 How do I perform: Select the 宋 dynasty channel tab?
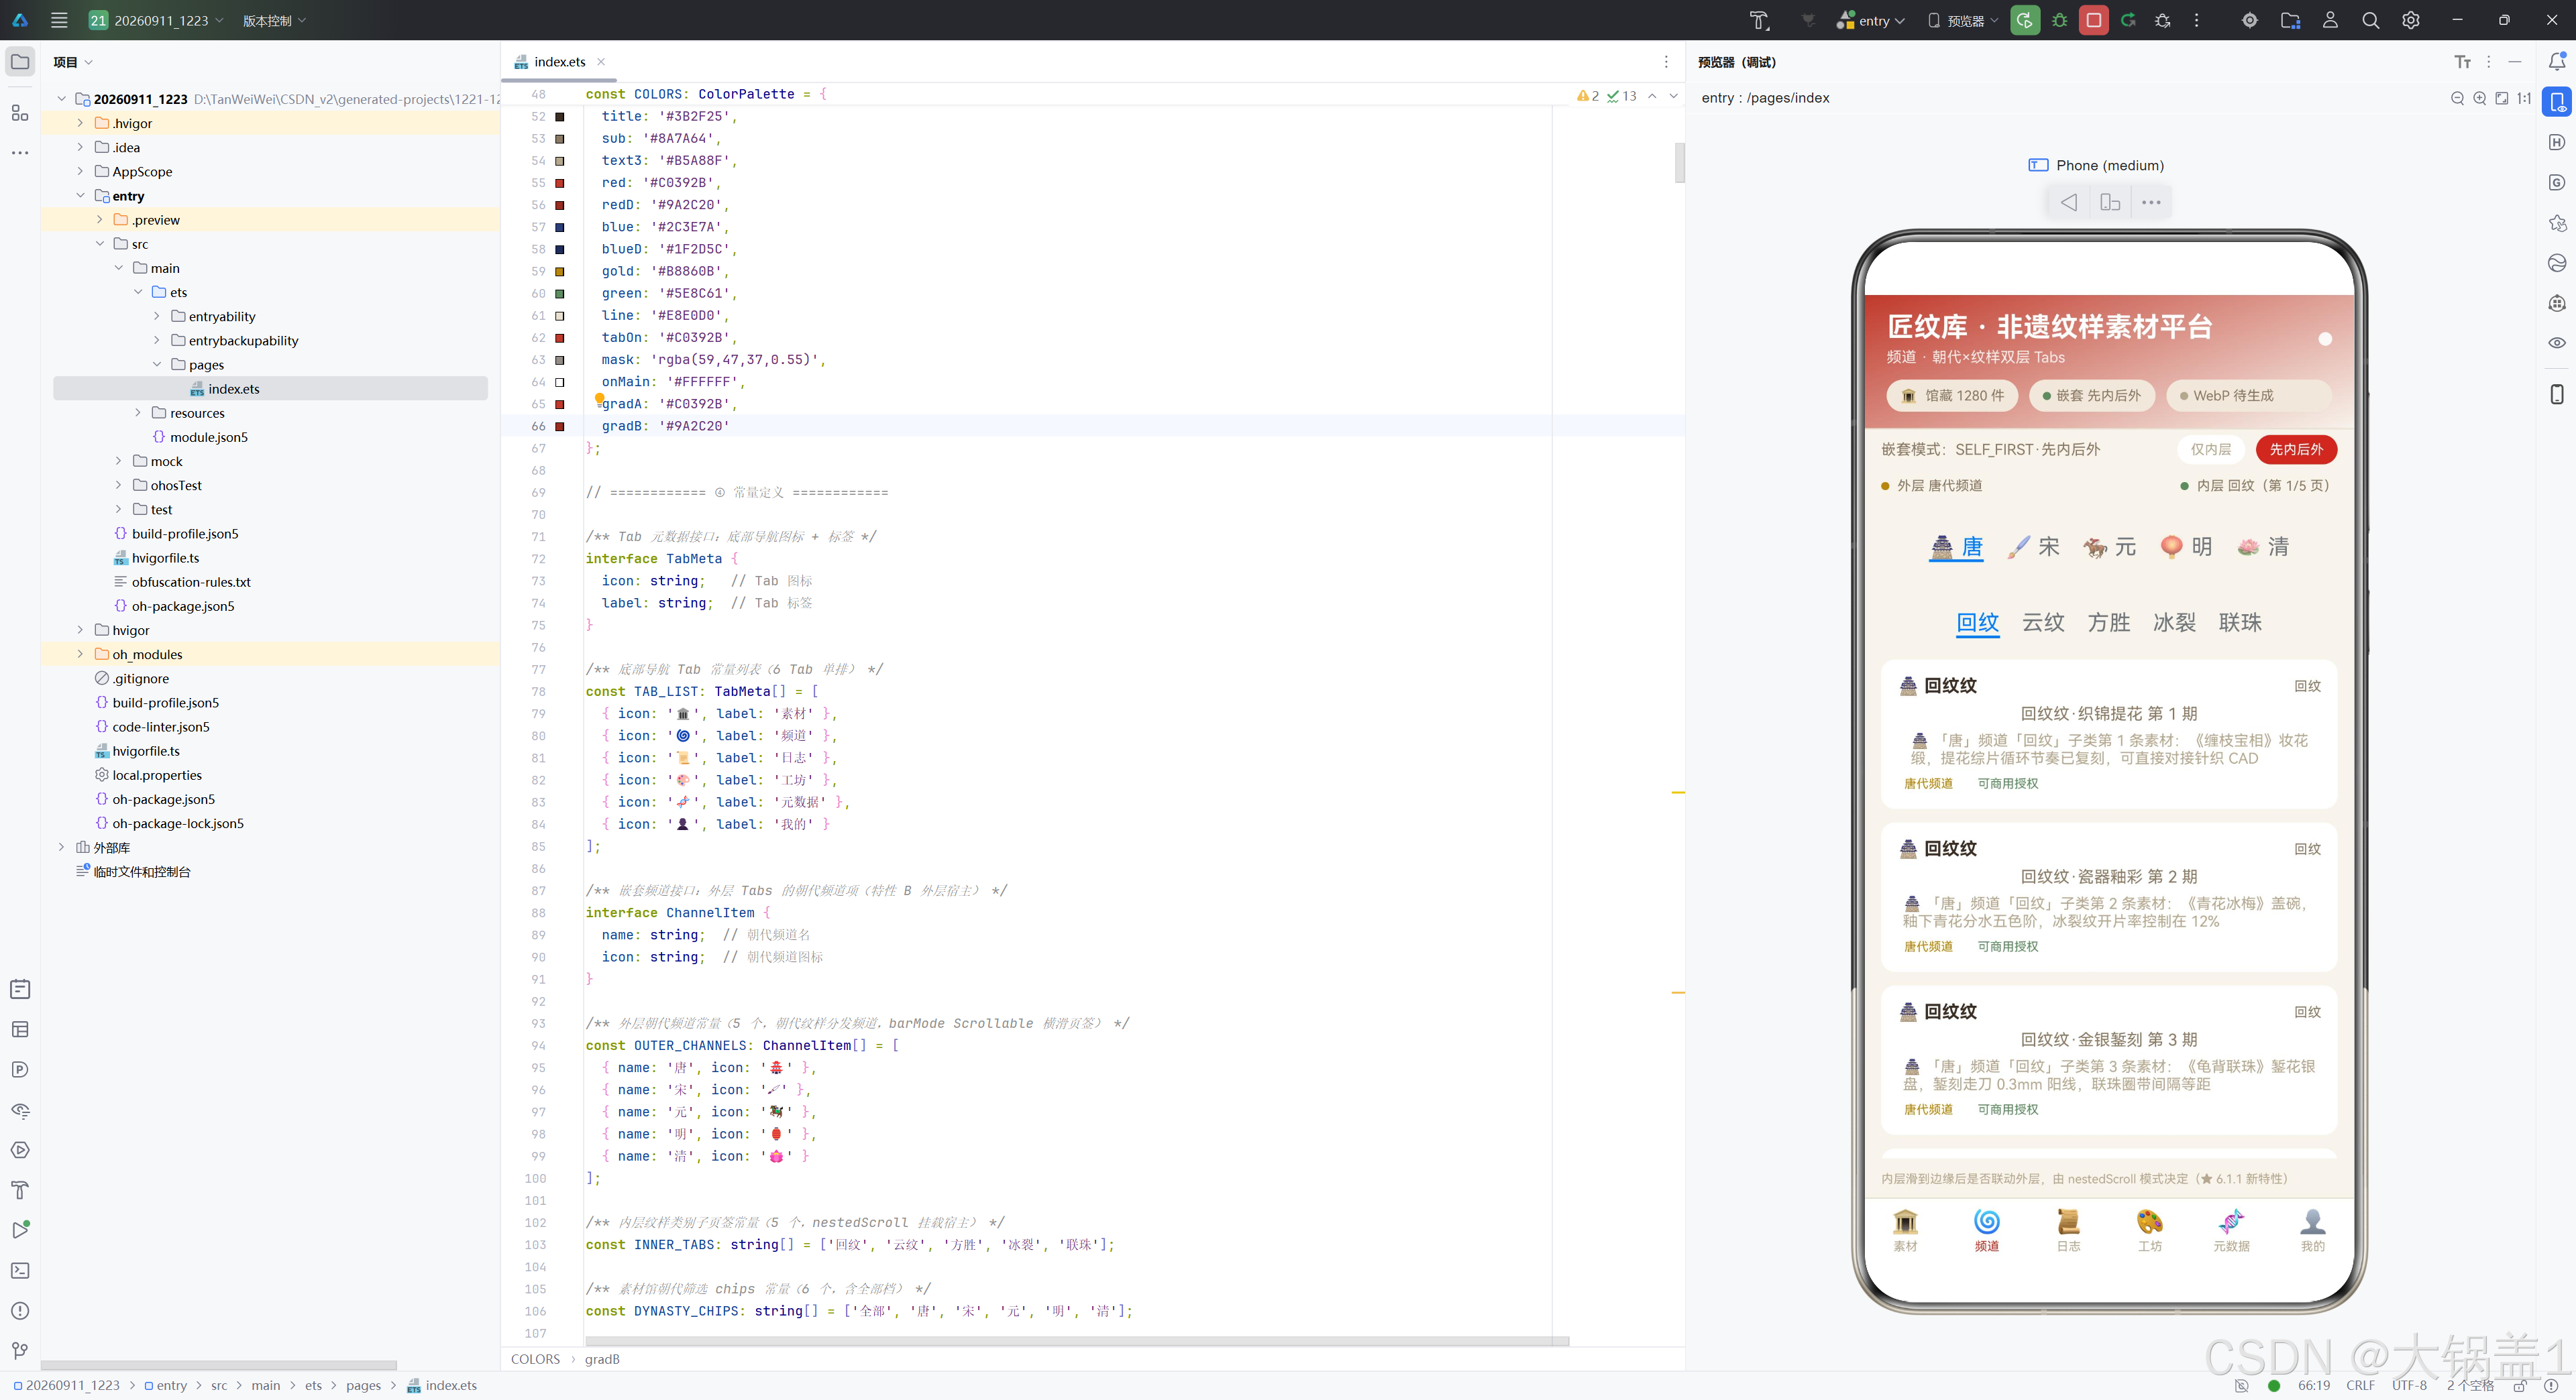tap(2034, 546)
